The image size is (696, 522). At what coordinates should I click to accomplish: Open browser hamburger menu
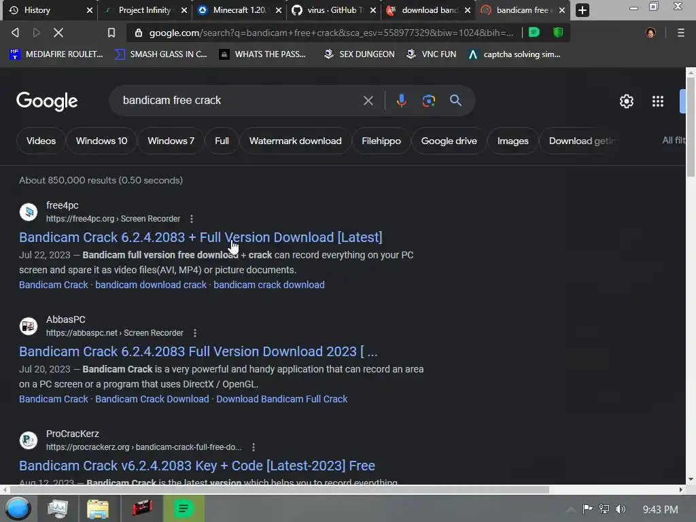click(680, 33)
